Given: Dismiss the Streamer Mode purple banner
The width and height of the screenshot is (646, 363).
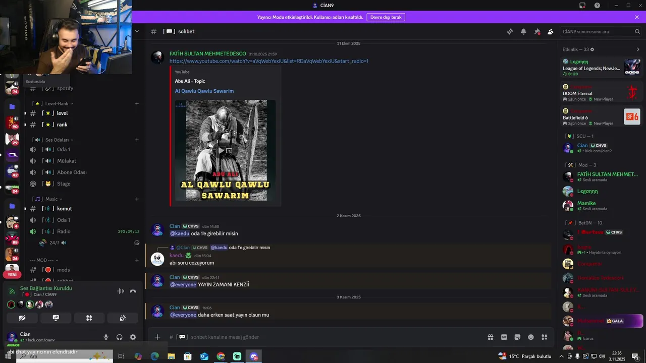Looking at the screenshot, I should pos(637,17).
